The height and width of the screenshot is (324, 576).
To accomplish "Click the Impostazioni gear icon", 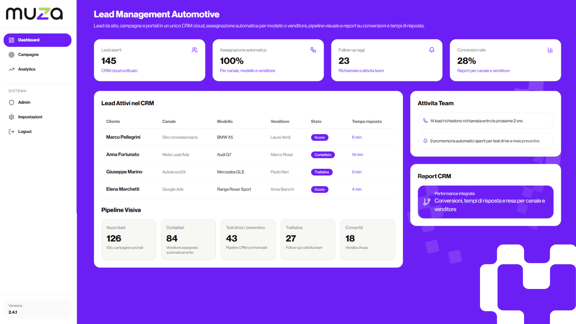I will (11, 117).
